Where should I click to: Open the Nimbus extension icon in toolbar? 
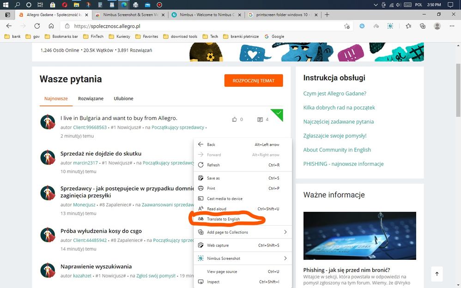tap(390, 26)
